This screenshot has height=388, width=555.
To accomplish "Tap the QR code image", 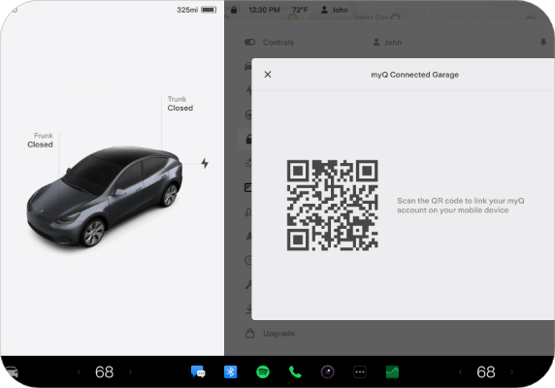I will (333, 205).
